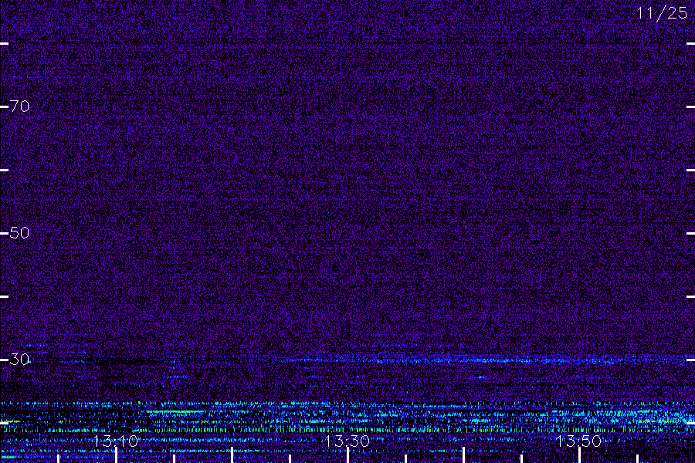Click the 70 frequency axis label

[19, 106]
